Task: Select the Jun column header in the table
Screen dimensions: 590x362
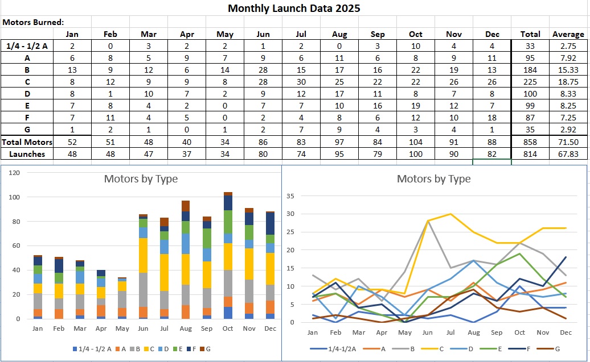Action: click(263, 34)
